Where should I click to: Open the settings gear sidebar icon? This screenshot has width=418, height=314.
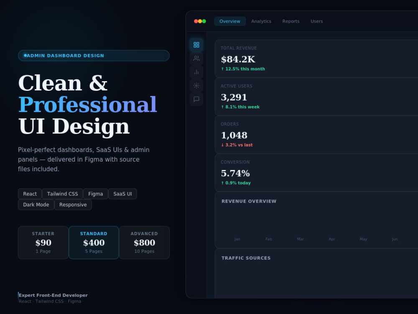coord(196,85)
